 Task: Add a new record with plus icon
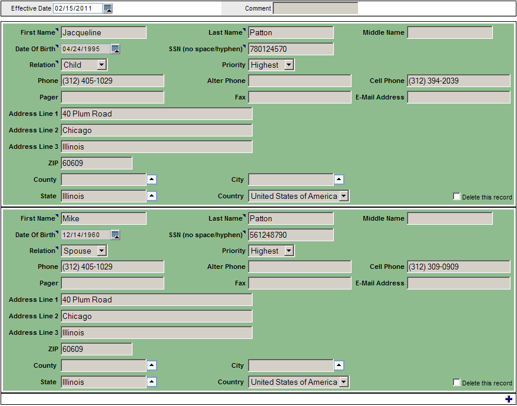(509, 399)
